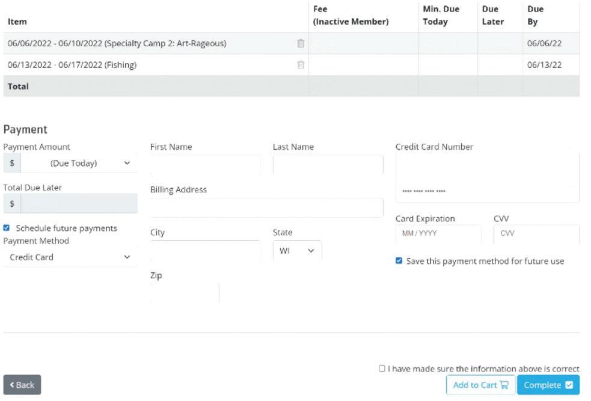This screenshot has width=591, height=401.
Task: Remove the Fishing camp item
Action: [x=301, y=65]
